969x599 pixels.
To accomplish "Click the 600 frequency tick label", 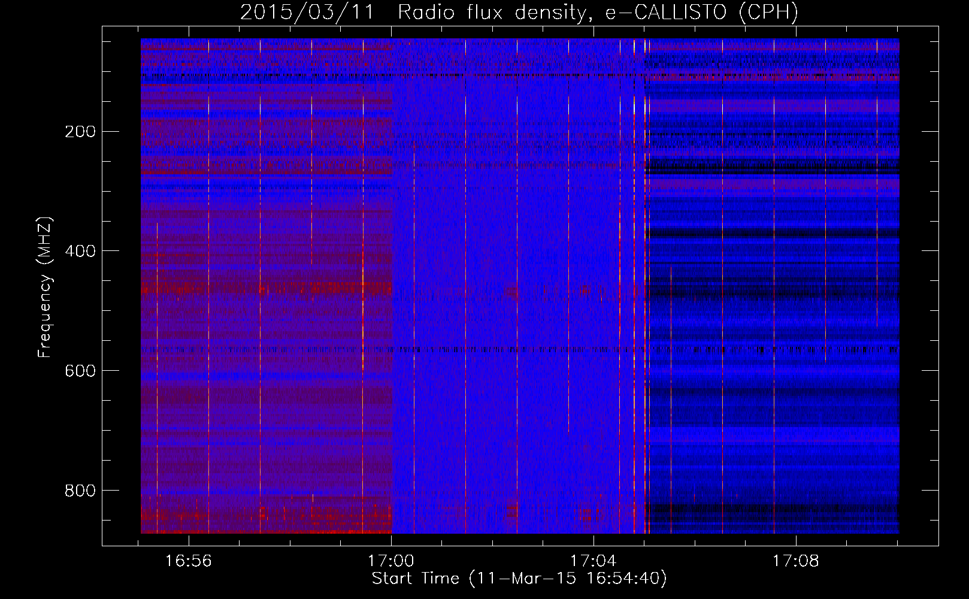I will [80, 371].
